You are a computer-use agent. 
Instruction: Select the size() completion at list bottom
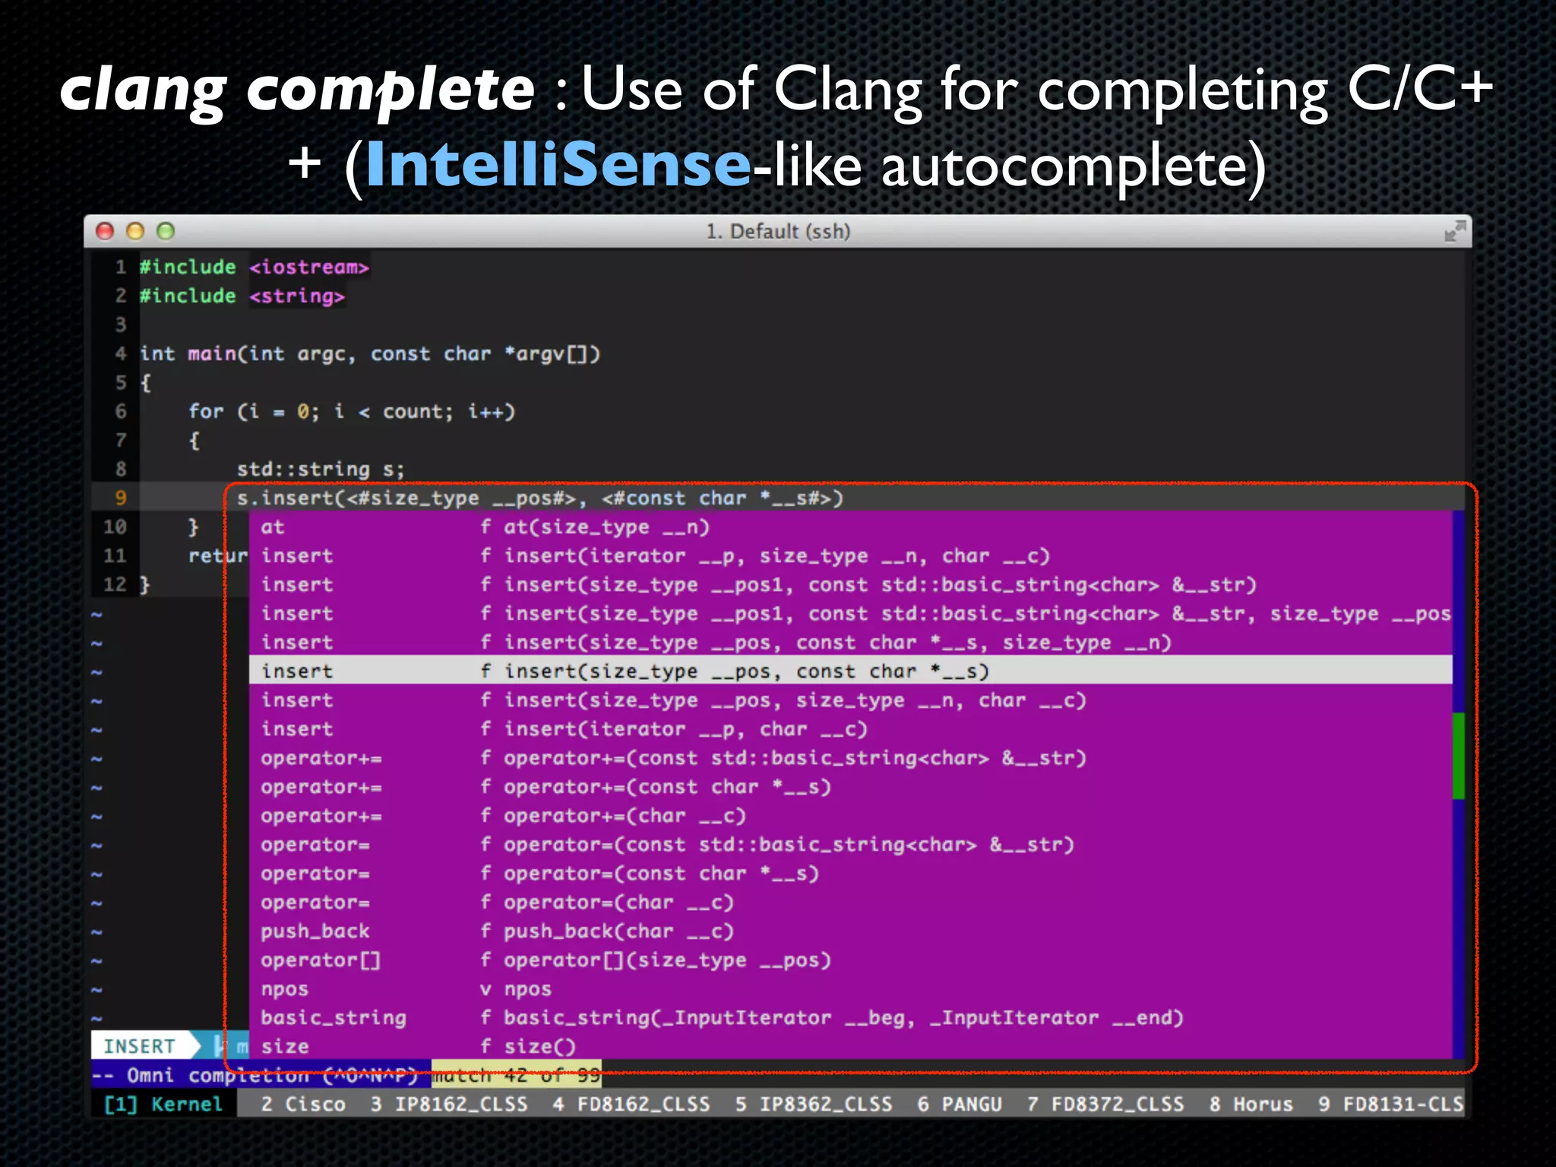click(x=538, y=1046)
